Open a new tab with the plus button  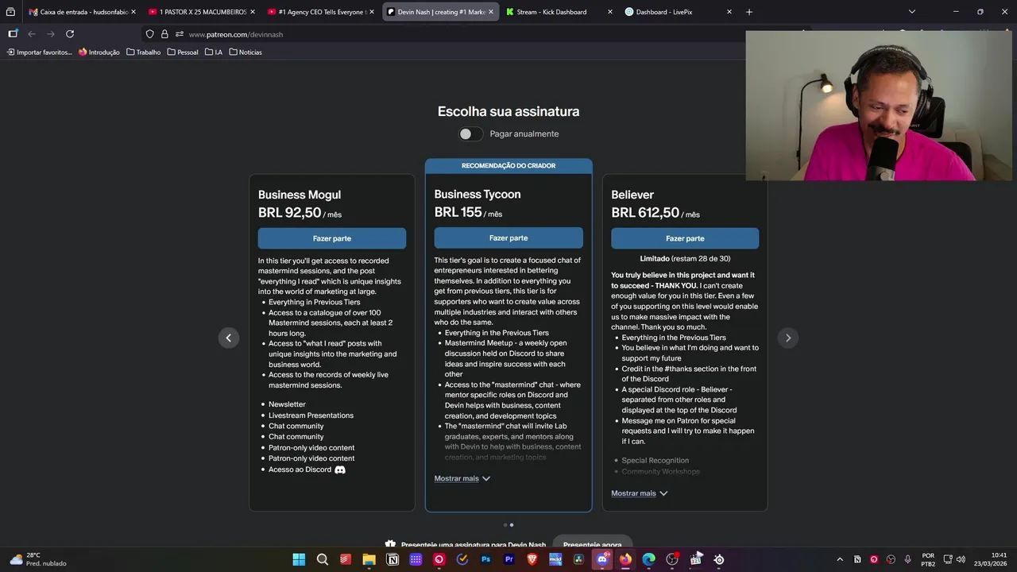point(749,12)
